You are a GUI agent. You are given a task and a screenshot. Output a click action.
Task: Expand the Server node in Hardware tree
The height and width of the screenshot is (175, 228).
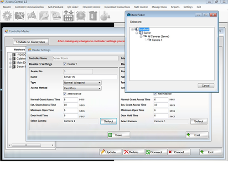click(10, 67)
